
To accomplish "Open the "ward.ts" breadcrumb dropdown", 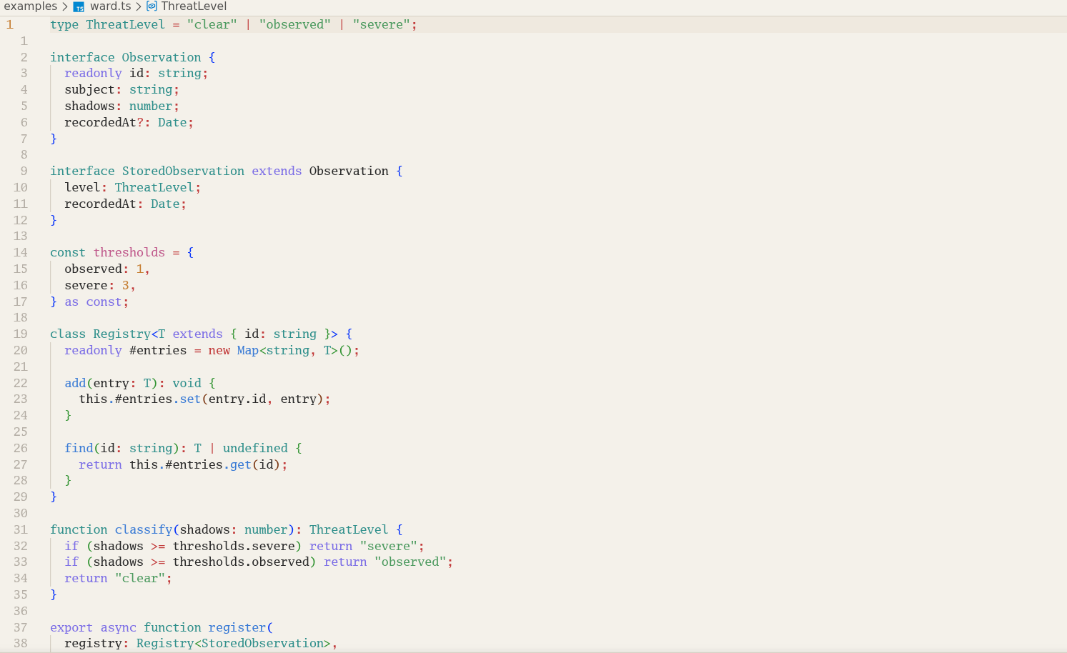I will coord(110,6).
